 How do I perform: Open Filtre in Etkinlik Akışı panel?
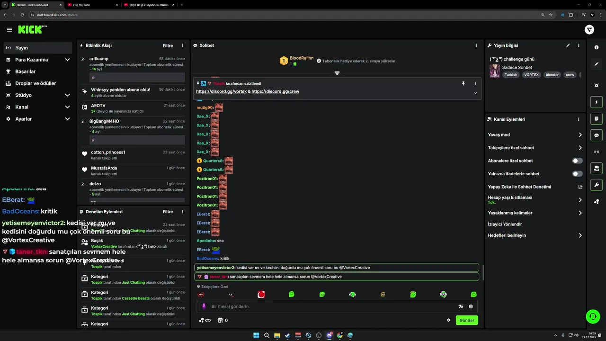(168, 45)
